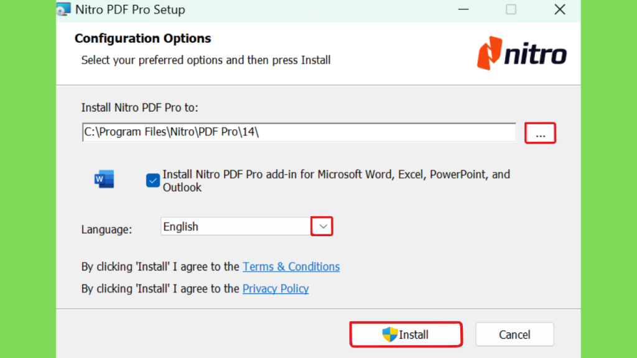The image size is (637, 358).
Task: Click the Nitro logo in the header
Action: click(x=522, y=53)
